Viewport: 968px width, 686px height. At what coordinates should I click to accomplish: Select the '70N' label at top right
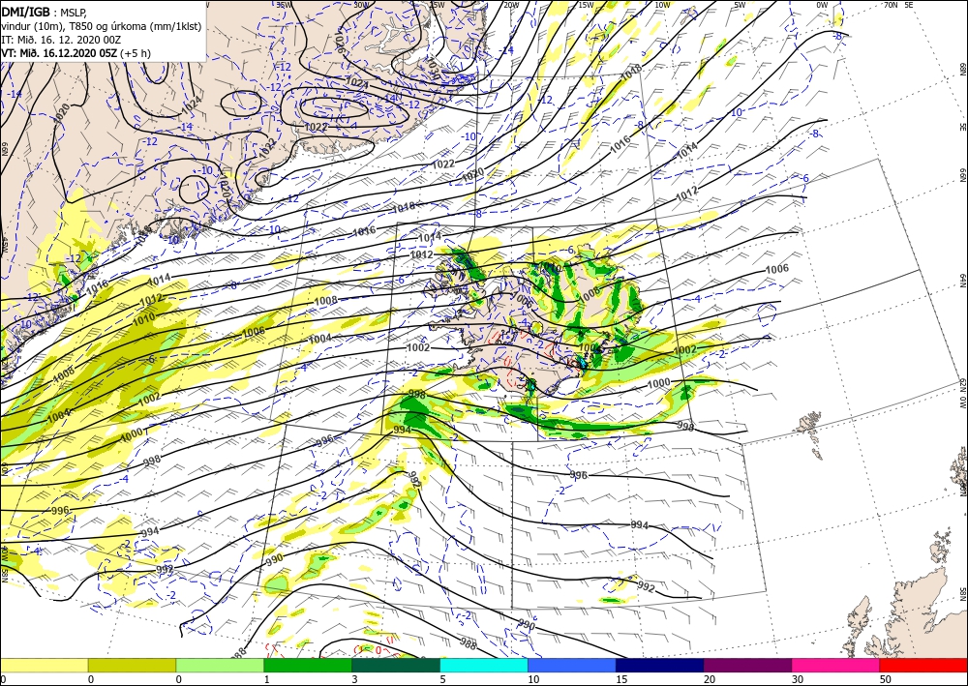click(891, 5)
